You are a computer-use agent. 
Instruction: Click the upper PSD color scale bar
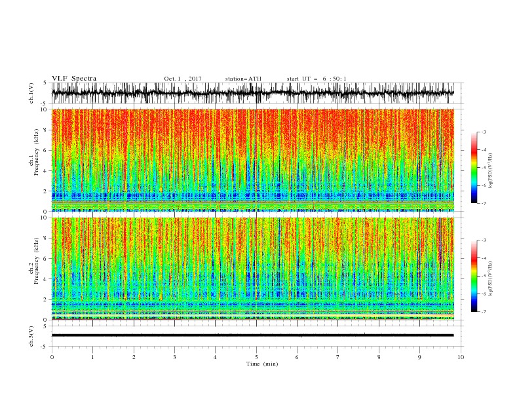pyautogui.click(x=474, y=168)
